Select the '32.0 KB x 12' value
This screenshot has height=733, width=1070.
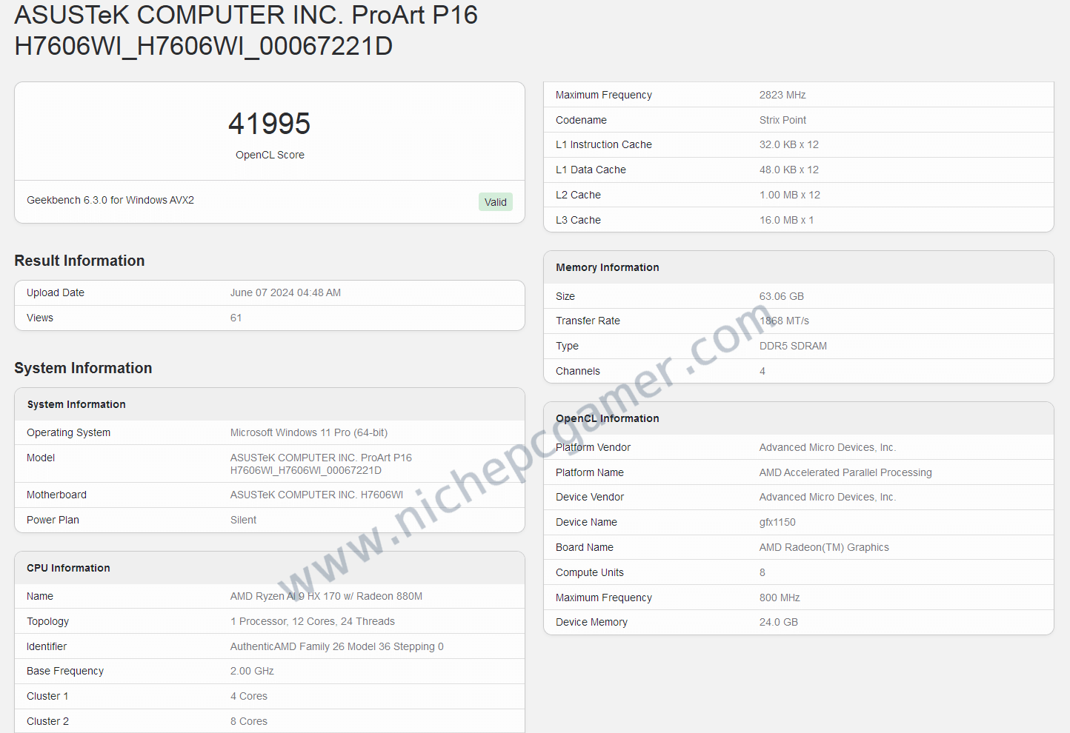[789, 144]
